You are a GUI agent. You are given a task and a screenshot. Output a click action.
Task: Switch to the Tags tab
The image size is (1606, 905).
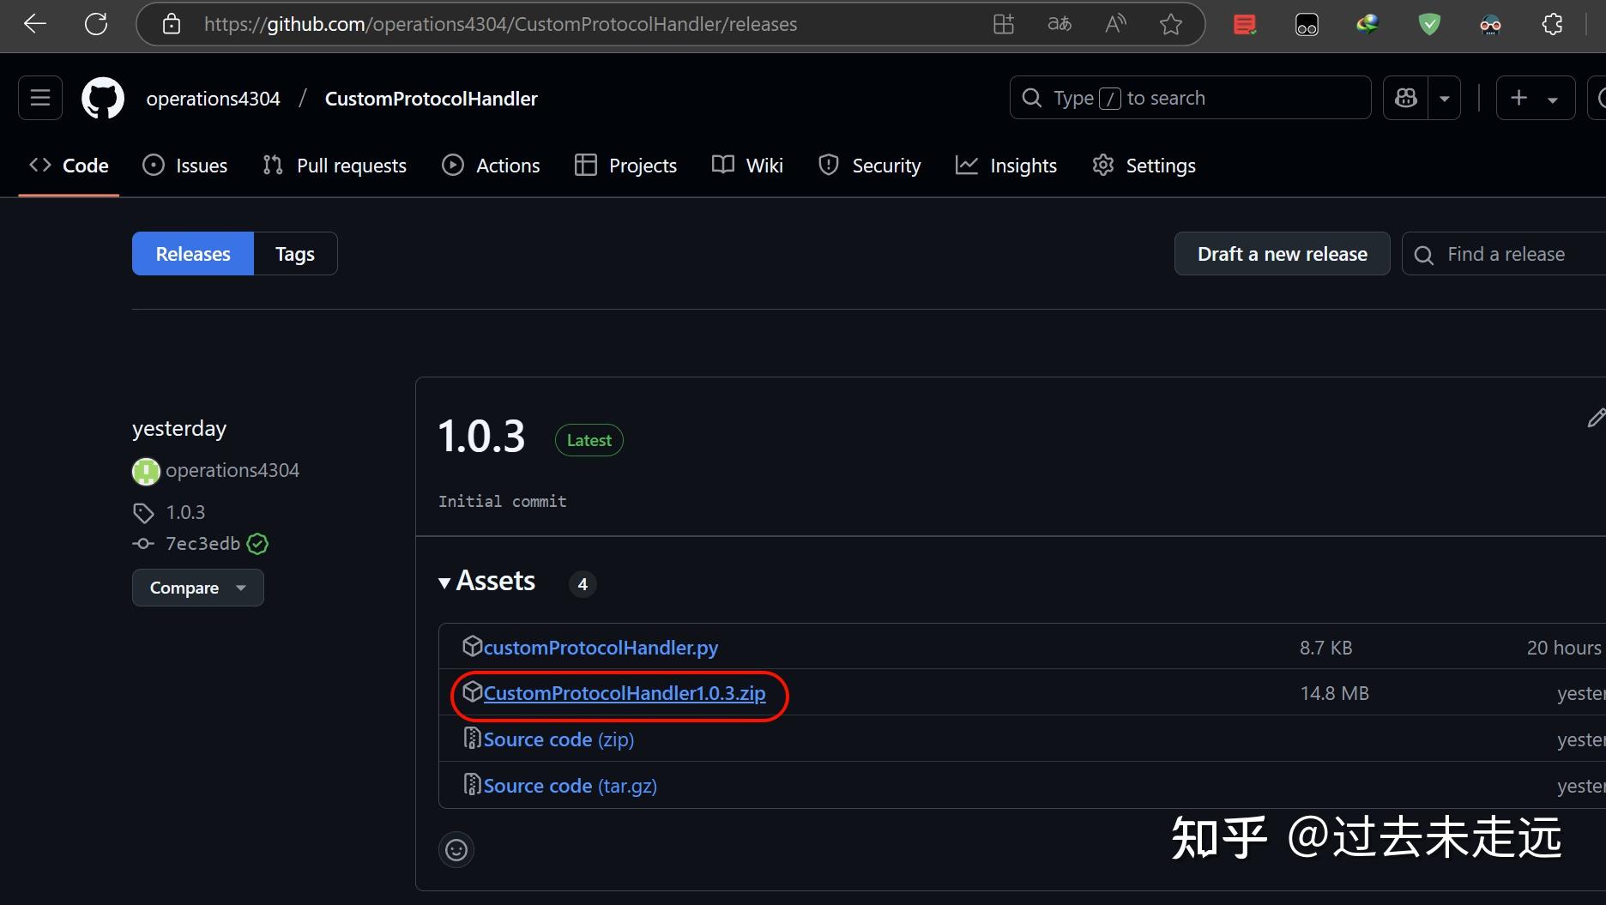click(294, 253)
